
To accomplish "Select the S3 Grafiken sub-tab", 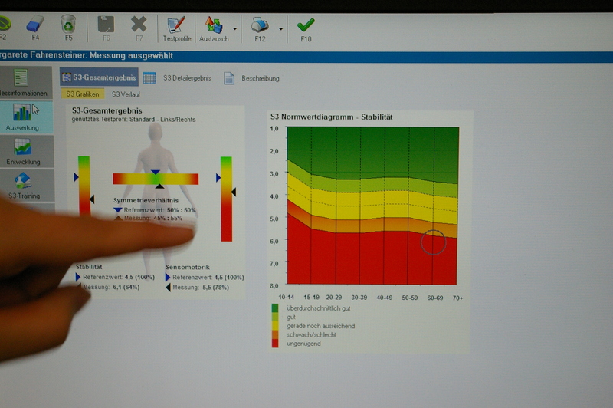I will pos(83,94).
